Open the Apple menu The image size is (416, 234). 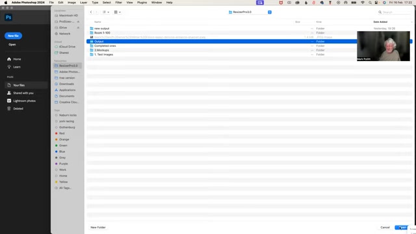coord(6,3)
